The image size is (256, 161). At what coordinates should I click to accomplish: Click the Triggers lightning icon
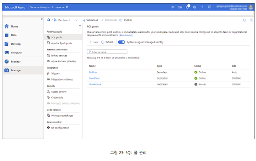tap(48, 73)
